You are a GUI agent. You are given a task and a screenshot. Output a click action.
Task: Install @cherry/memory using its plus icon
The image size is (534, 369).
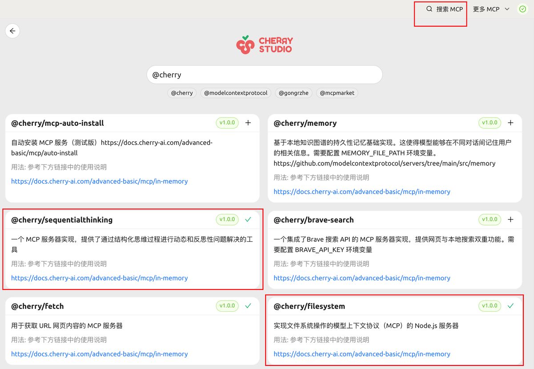tap(510, 123)
